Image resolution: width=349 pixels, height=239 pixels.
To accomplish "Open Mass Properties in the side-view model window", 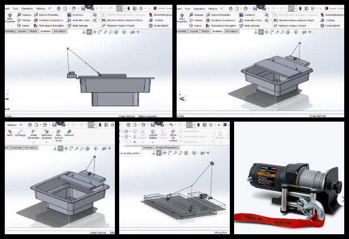I will point(10,18).
